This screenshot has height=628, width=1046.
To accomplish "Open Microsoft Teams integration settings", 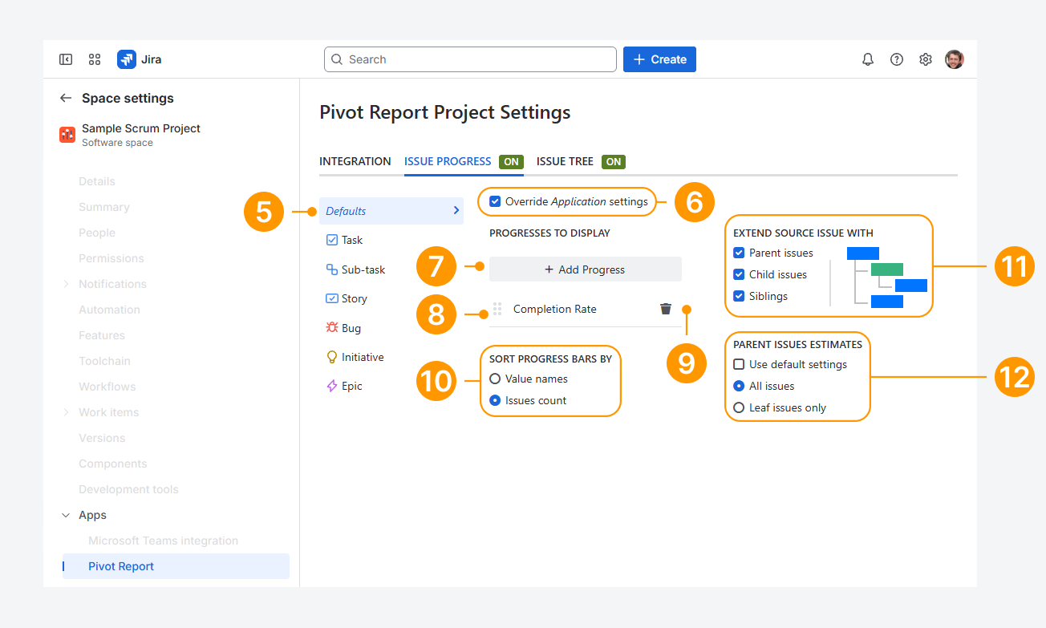I will (x=163, y=541).
